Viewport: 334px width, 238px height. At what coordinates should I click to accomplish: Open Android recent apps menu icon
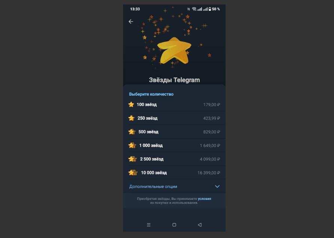click(x=149, y=225)
